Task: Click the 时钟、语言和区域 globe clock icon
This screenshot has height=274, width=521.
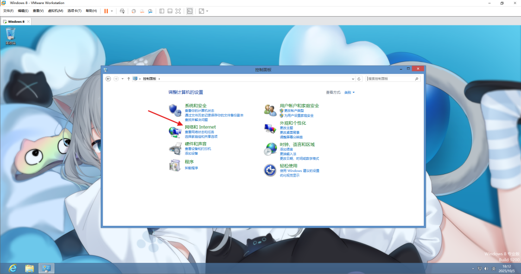Action: pos(270,149)
